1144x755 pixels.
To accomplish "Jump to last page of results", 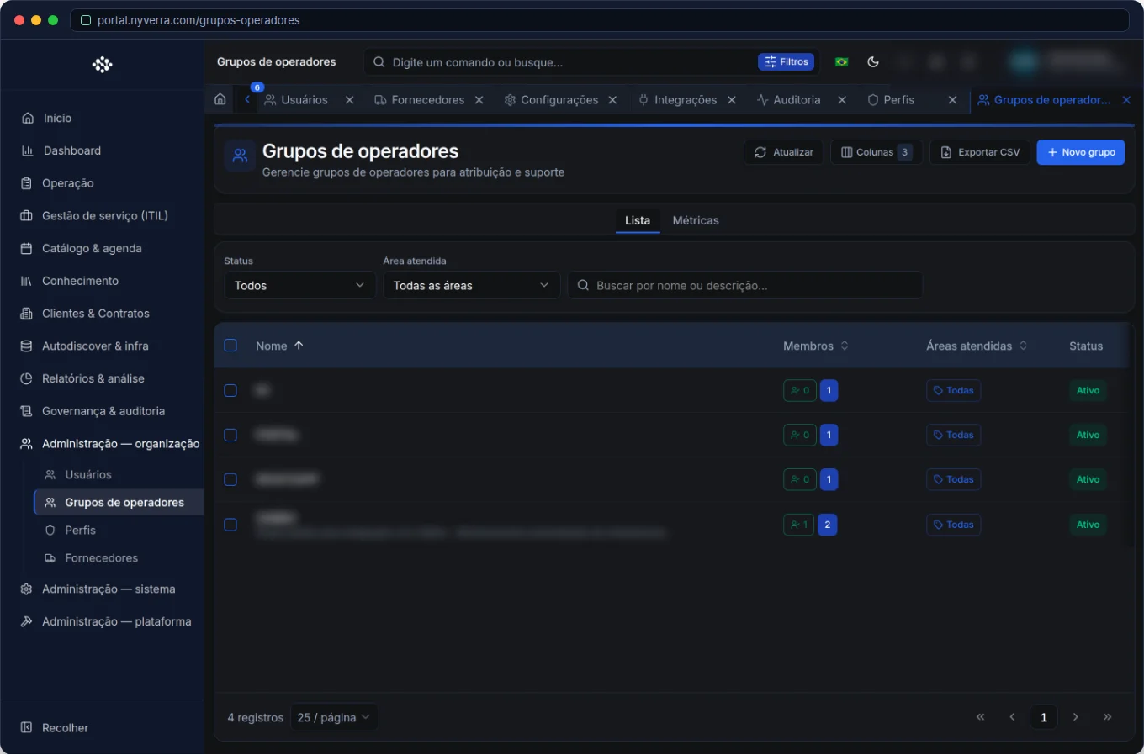I will coord(1108,717).
